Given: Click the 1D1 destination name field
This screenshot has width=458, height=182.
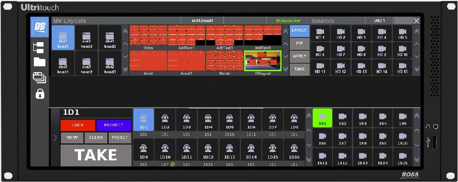Looking at the screenshot, I should (x=96, y=113).
